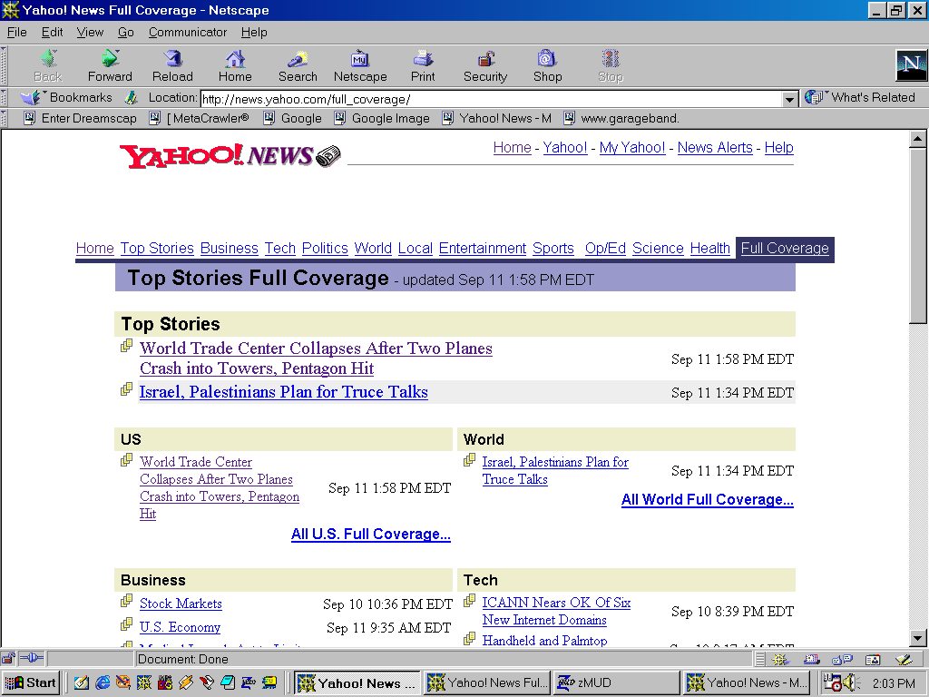Go to the Home page via toolbar
The width and height of the screenshot is (929, 697).
click(x=235, y=65)
